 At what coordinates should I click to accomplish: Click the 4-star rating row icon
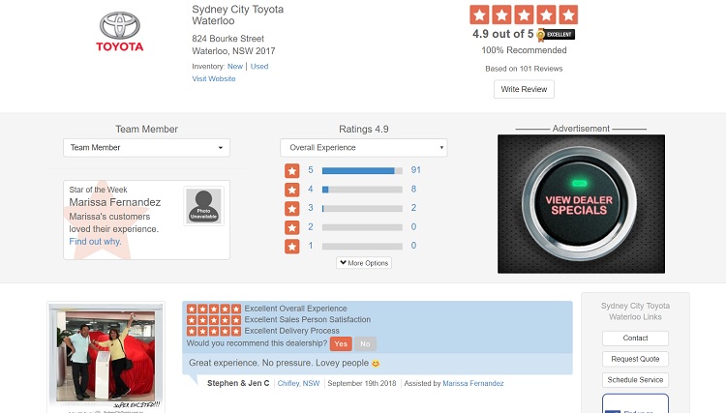tap(291, 190)
